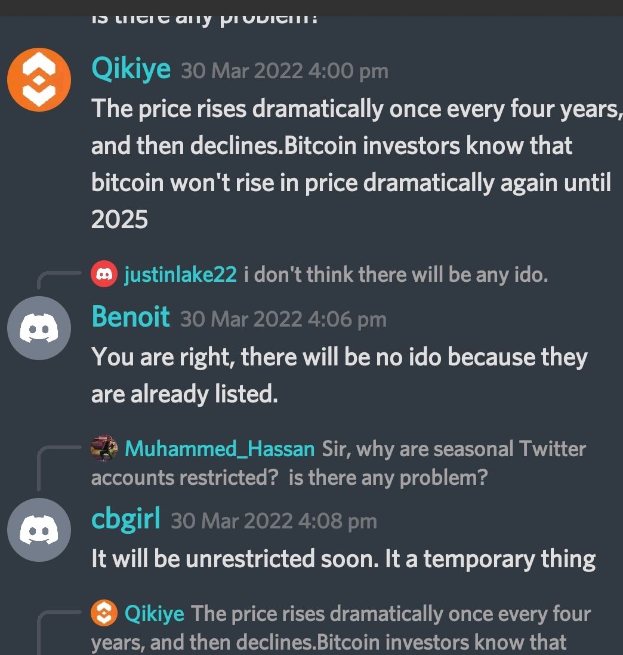This screenshot has width=623, height=655.
Task: Click Benoit's default Discord avatar
Action: (39, 328)
